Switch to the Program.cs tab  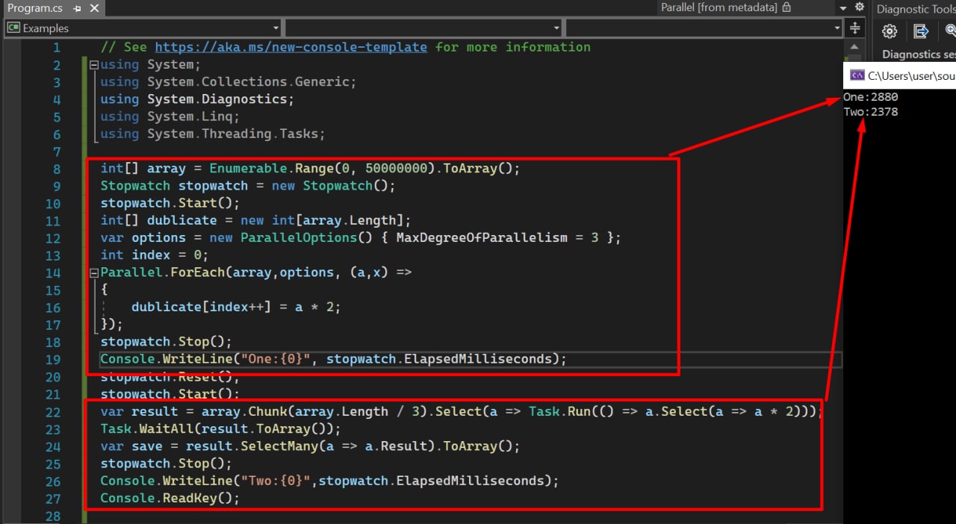[35, 8]
